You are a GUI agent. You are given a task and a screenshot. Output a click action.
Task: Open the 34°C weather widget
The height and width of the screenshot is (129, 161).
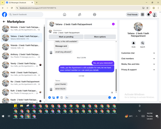pos(129,116)
